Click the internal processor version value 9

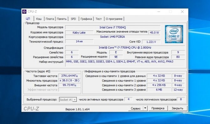(x=178, y=52)
